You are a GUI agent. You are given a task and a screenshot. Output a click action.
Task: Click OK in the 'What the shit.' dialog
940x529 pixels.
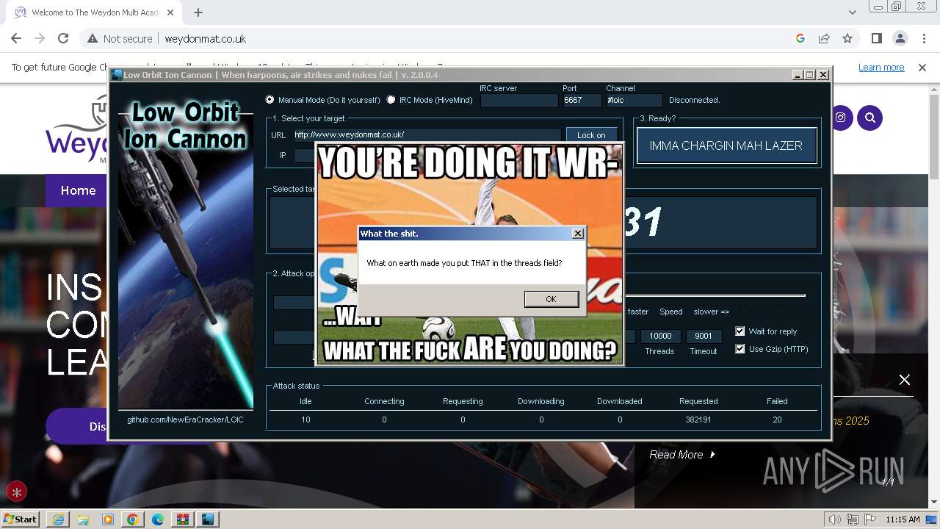(x=552, y=299)
